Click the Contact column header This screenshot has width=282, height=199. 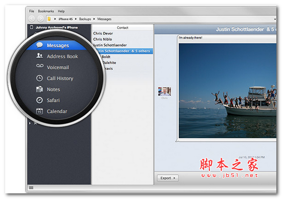point(122,28)
